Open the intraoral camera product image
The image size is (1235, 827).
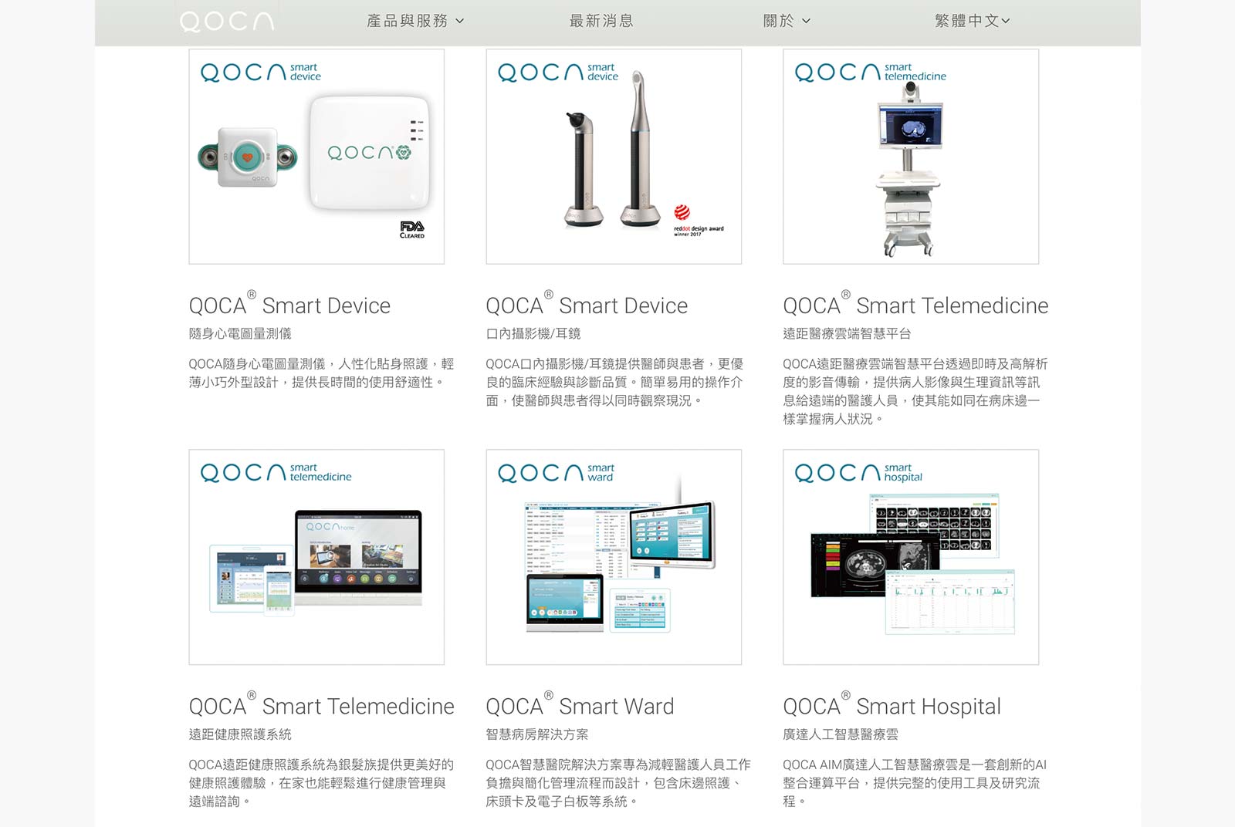pos(614,157)
